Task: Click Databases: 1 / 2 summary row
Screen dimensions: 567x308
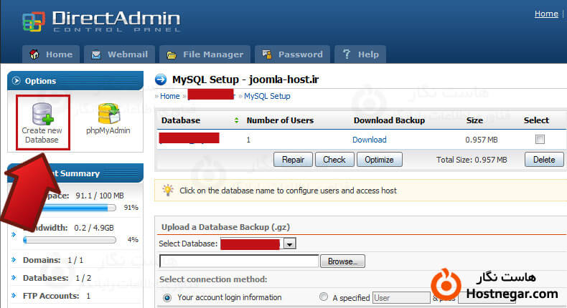Action: coord(57,278)
